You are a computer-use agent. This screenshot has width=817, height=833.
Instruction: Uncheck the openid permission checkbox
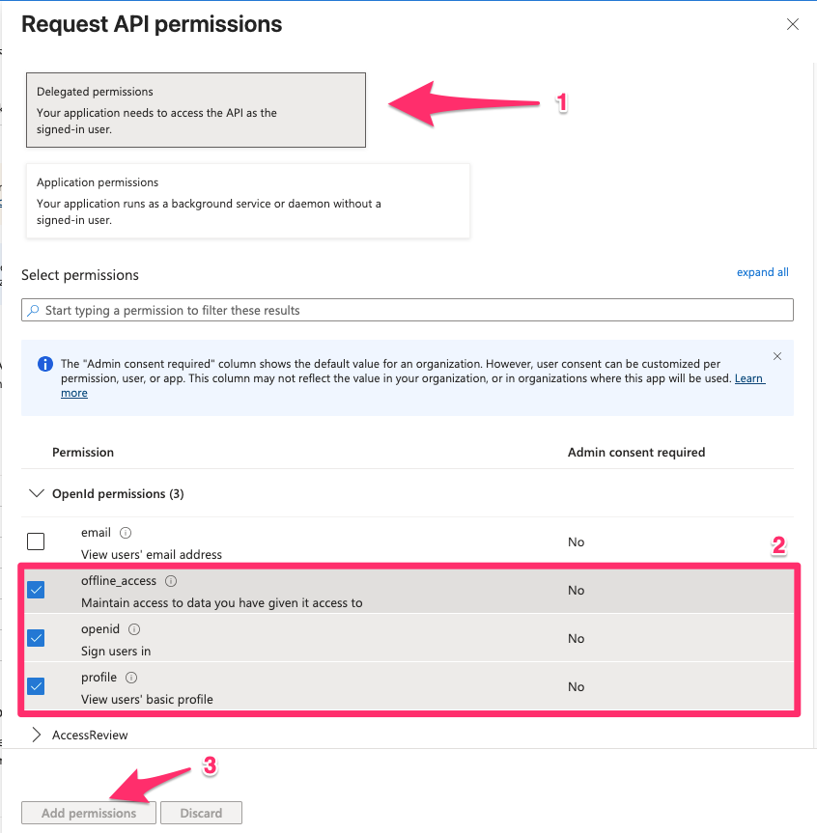click(36, 638)
